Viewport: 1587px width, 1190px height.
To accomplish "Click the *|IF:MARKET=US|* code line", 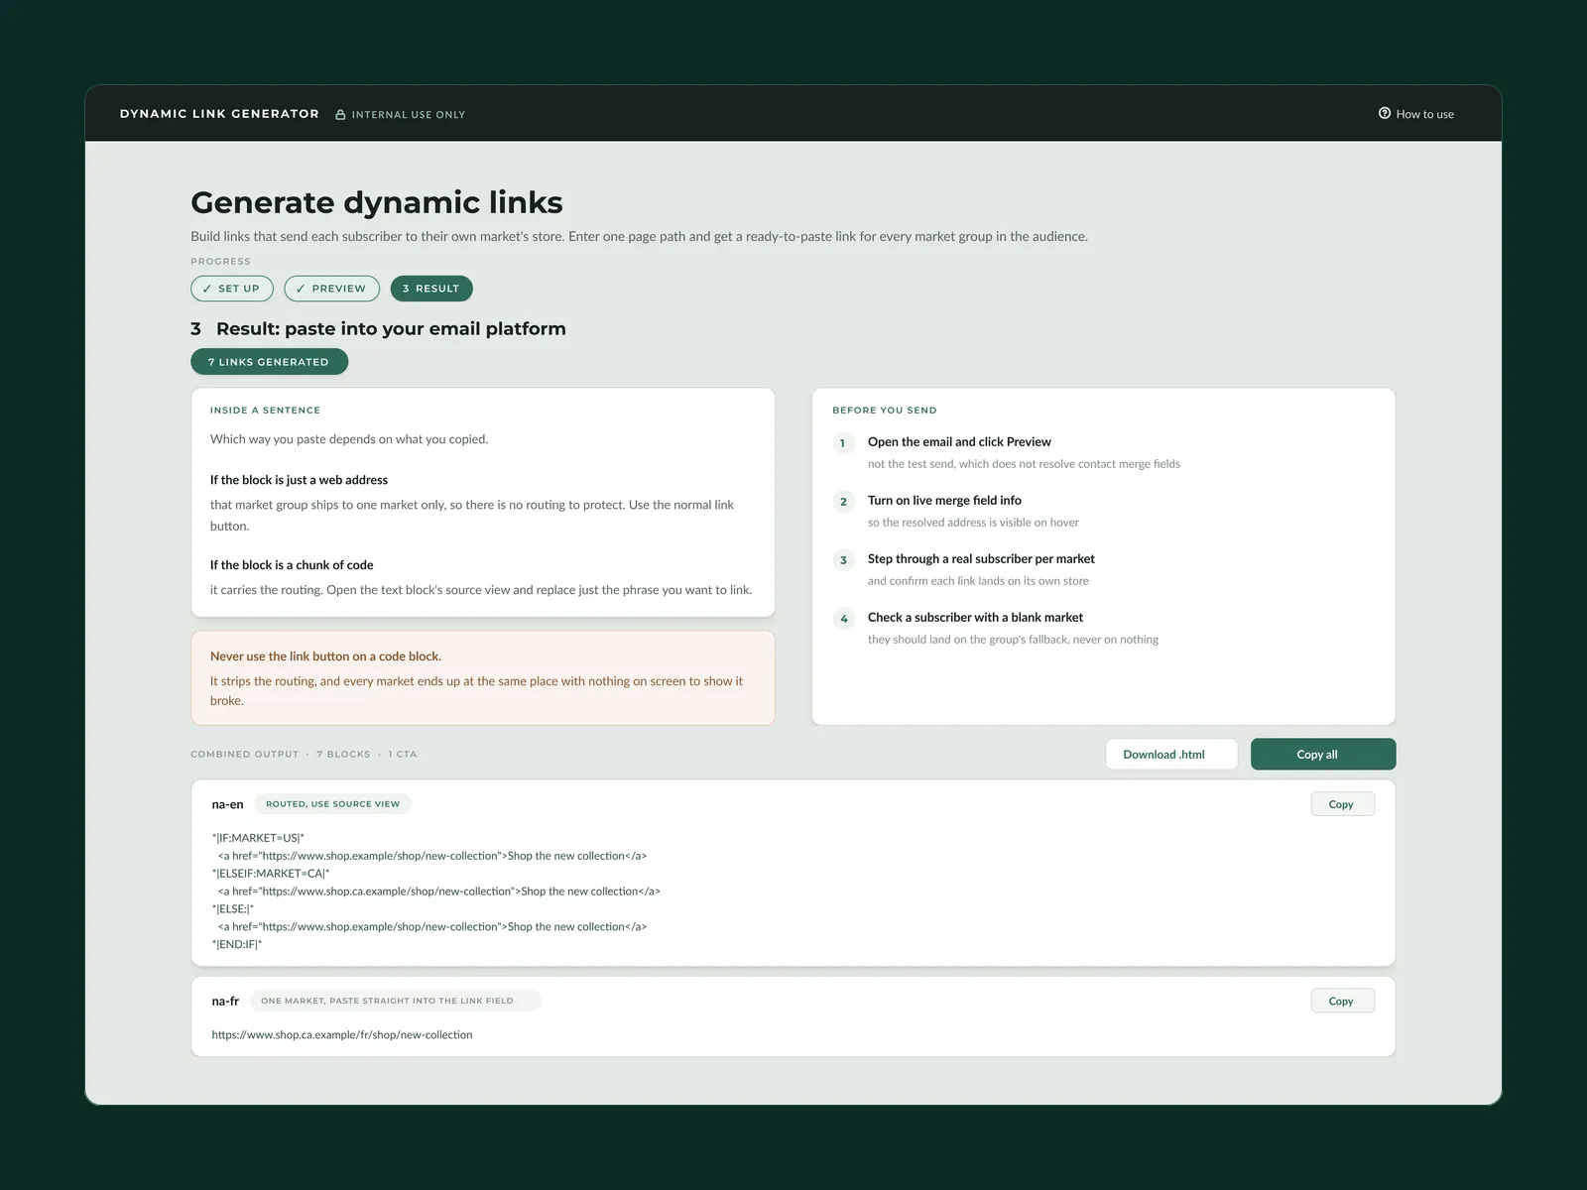I will 258,838.
